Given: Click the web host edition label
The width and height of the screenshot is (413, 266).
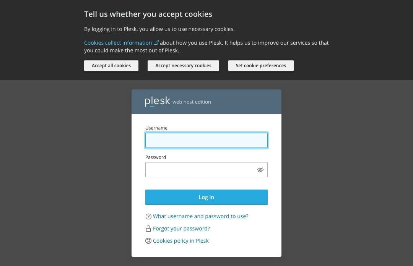Looking at the screenshot, I should 192,102.
